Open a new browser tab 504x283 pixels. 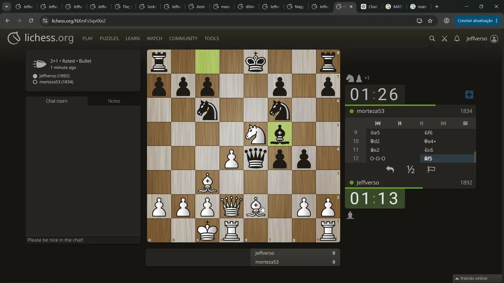(x=437, y=7)
